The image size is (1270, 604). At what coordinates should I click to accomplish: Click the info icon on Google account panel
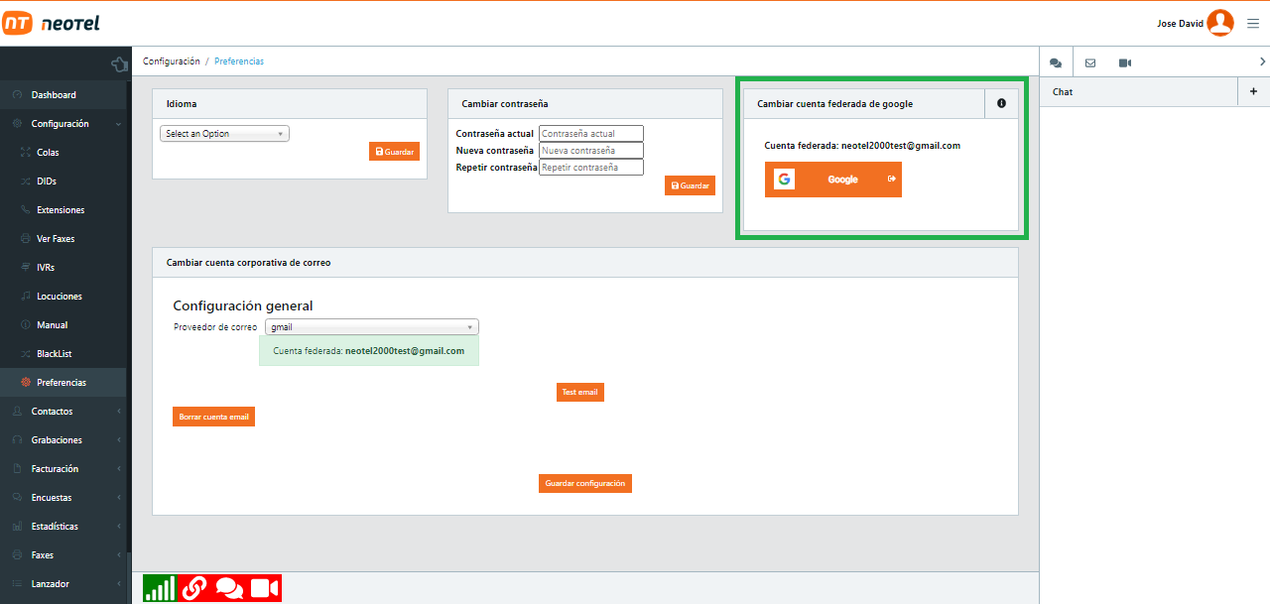[1001, 103]
